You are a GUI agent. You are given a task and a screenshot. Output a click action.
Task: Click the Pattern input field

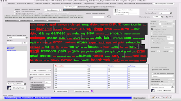point(14,43)
